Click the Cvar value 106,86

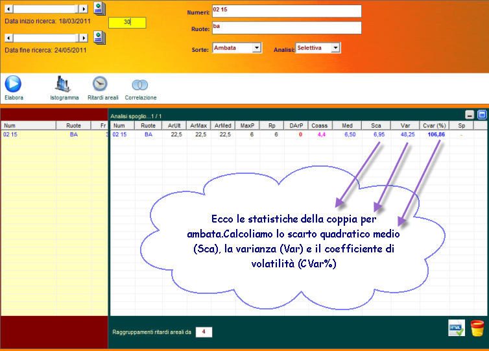pos(436,134)
